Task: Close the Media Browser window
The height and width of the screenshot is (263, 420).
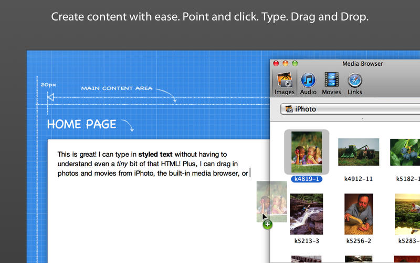Action: pos(276,64)
